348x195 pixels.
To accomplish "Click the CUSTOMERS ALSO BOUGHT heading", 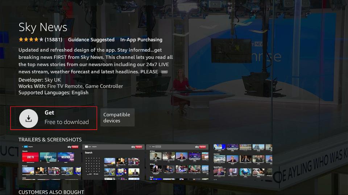I will (51, 192).
